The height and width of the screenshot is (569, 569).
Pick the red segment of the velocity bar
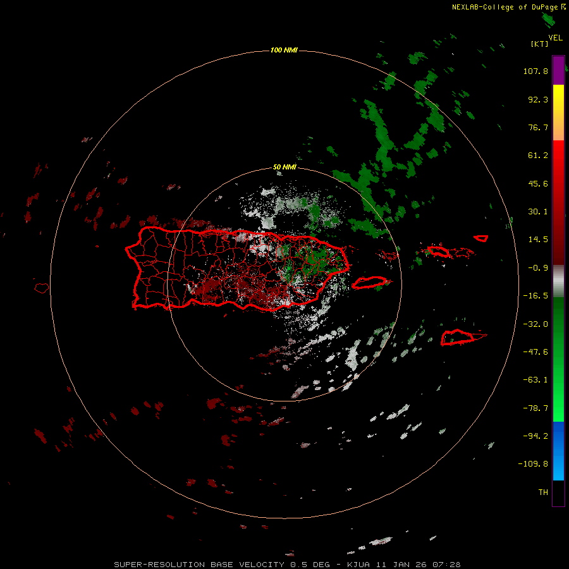point(558,202)
